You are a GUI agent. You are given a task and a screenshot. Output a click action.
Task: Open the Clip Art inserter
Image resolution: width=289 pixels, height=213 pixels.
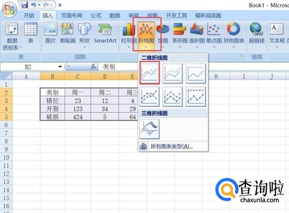[67, 33]
